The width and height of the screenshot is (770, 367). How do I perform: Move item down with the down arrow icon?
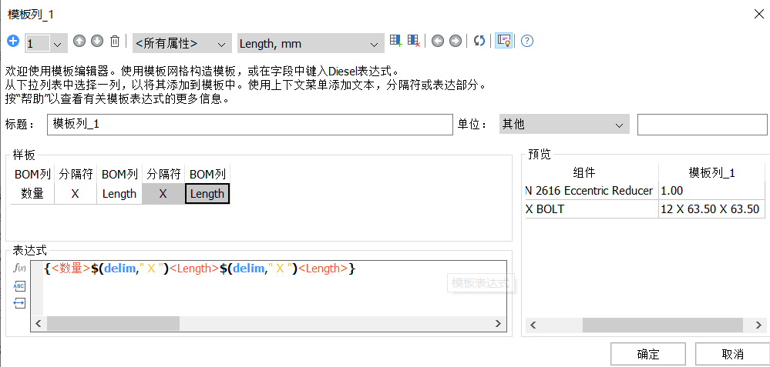[x=97, y=41]
